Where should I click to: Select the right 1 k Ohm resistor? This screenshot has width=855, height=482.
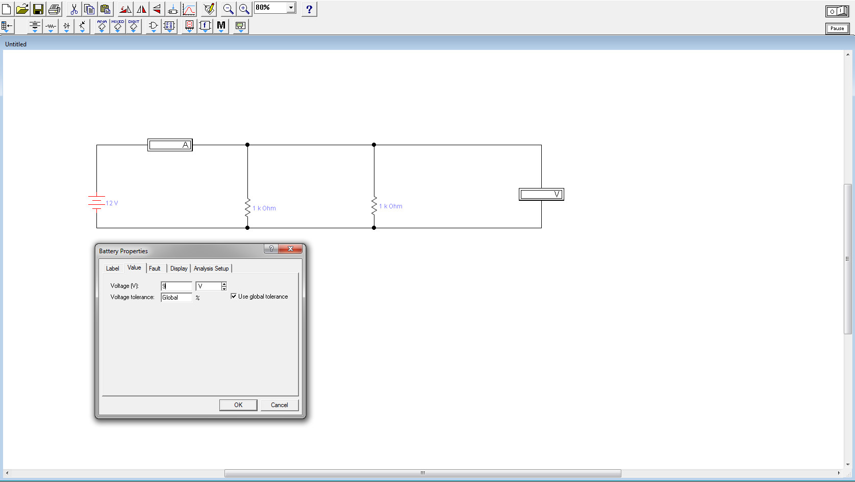[x=374, y=206]
